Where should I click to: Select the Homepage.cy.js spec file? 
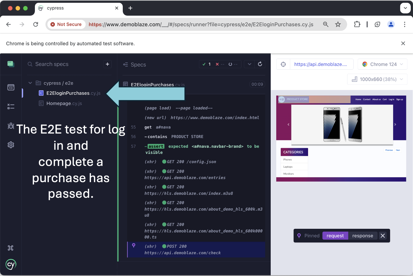(x=64, y=103)
